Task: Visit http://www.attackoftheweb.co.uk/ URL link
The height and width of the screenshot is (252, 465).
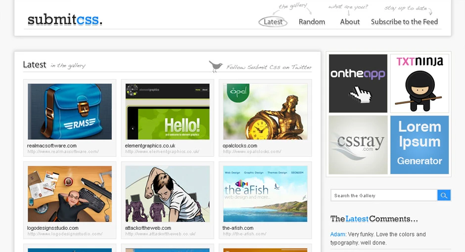Action: pyautogui.click(x=160, y=234)
